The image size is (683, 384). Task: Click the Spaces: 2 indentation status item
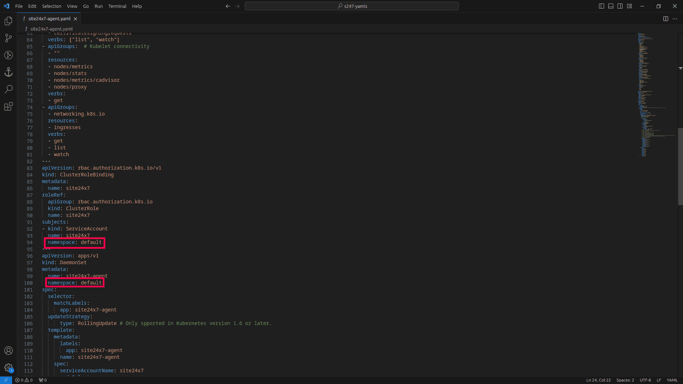tap(625, 380)
